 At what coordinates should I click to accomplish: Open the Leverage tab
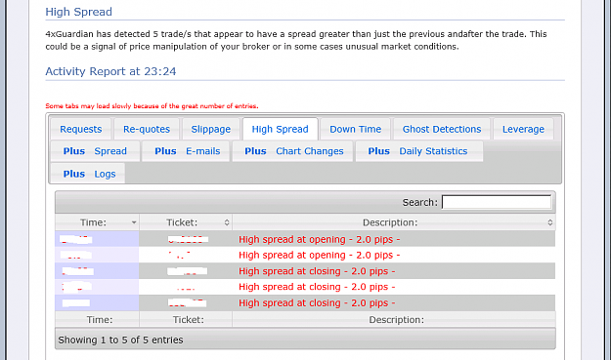point(523,129)
